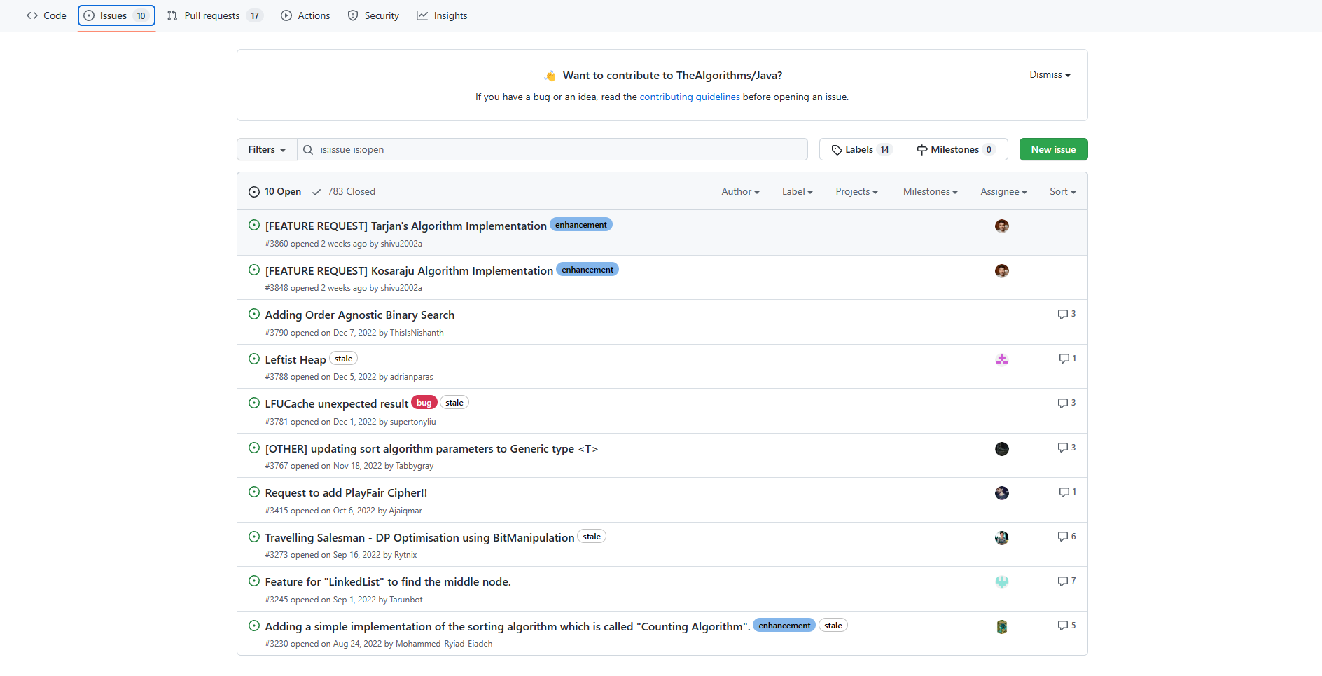Viewport: 1322px width, 676px height.
Task: Click the assignee avatar on Tarjan's issue
Action: click(1002, 226)
